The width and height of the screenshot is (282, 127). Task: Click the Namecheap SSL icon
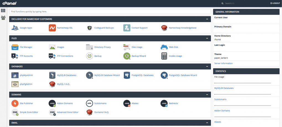point(52,28)
